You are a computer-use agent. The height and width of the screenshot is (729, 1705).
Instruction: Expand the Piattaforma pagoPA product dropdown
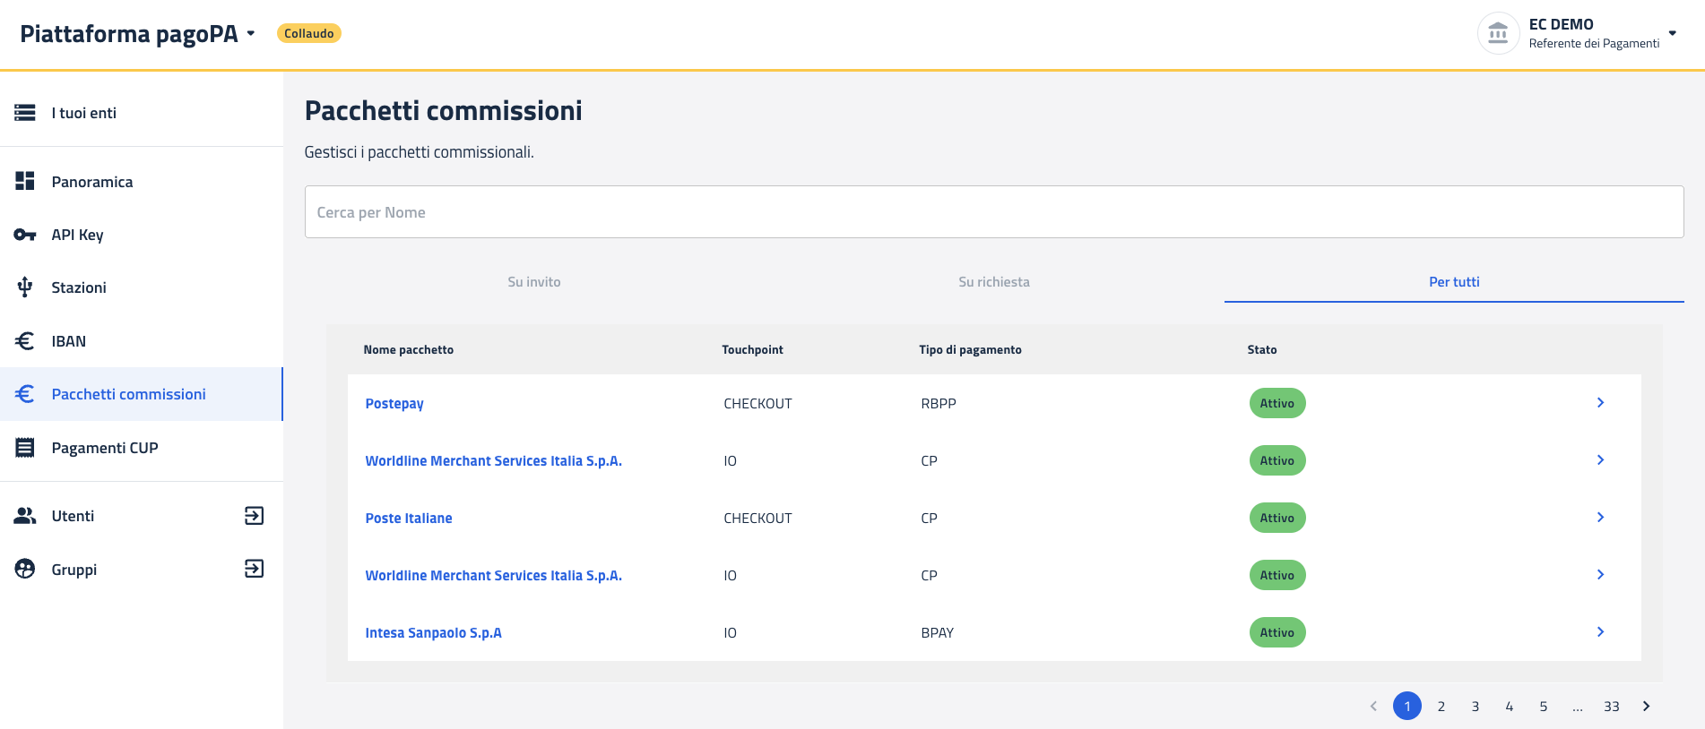pos(251,34)
